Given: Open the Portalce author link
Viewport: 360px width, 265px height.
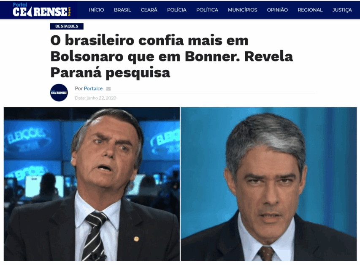Looking at the screenshot, I should click(93, 89).
